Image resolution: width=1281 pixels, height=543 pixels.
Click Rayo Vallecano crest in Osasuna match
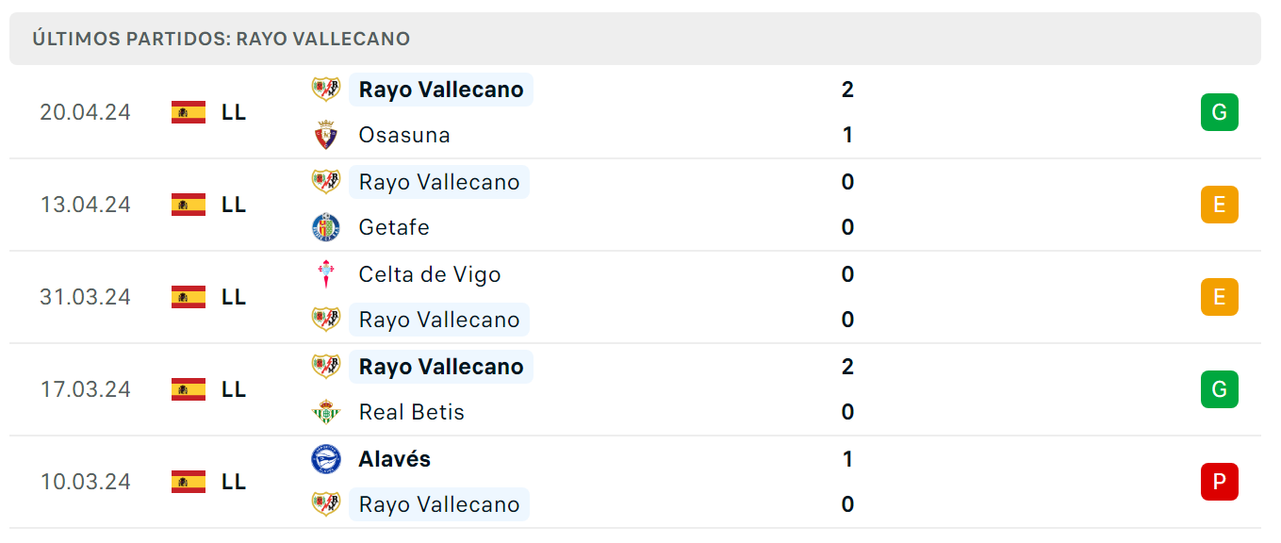pyautogui.click(x=326, y=90)
